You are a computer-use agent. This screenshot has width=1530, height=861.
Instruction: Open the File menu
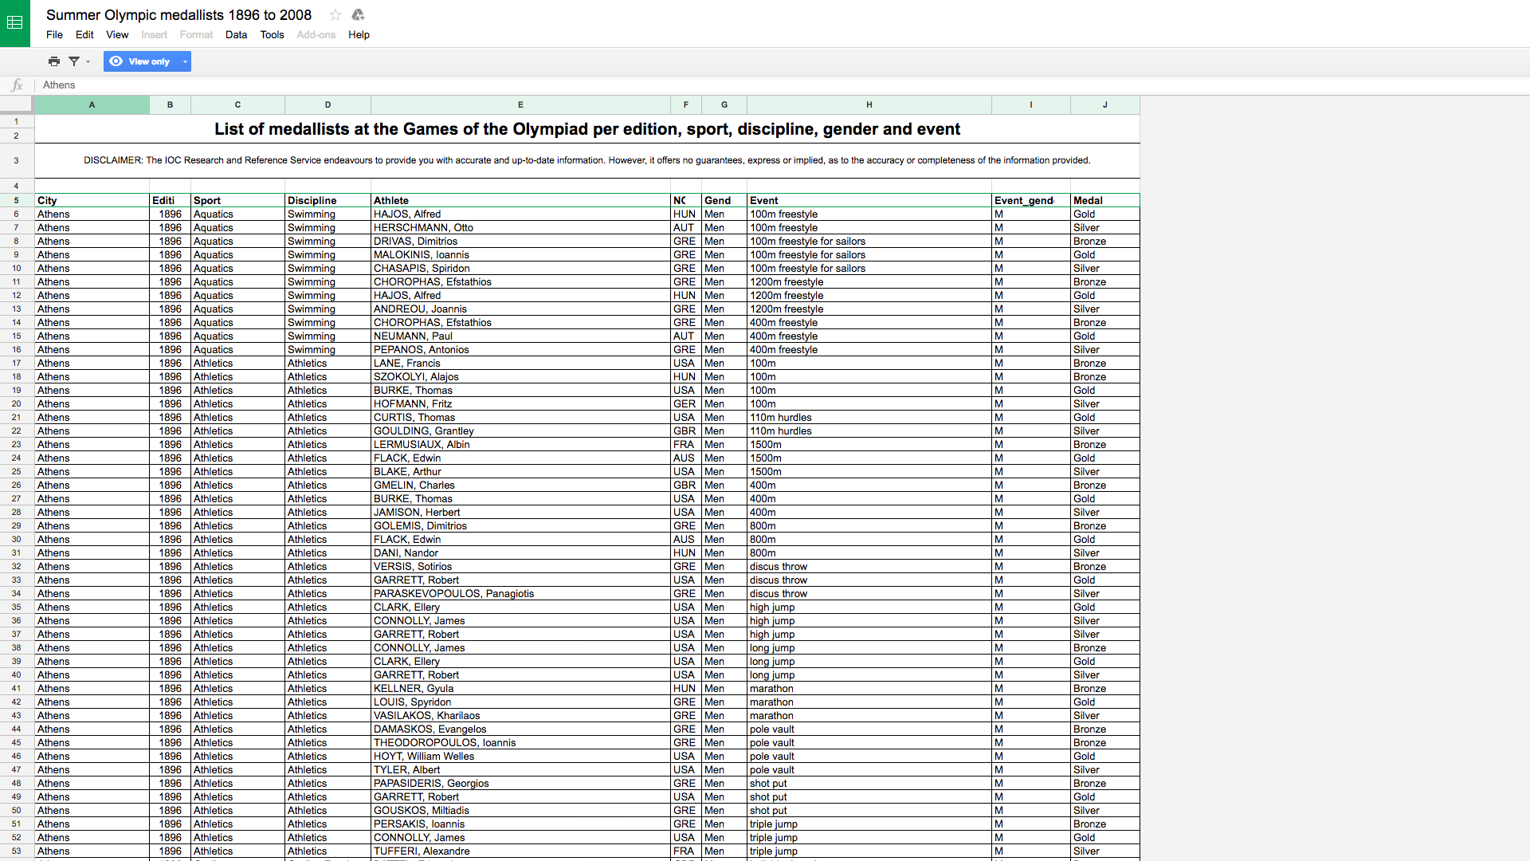54,35
